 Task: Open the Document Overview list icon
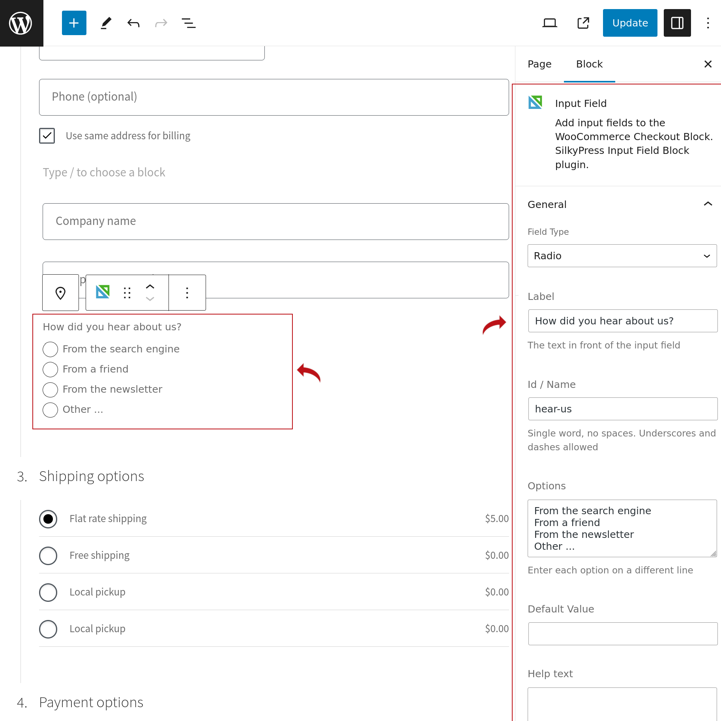pyautogui.click(x=188, y=23)
